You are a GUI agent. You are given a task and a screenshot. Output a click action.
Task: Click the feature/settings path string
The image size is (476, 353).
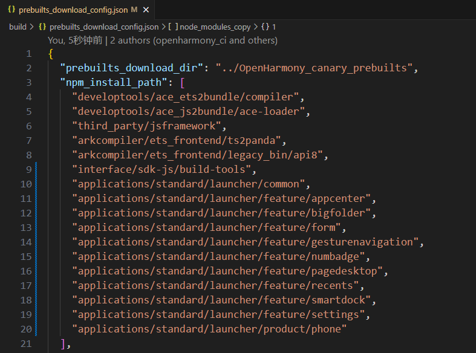(x=218, y=315)
